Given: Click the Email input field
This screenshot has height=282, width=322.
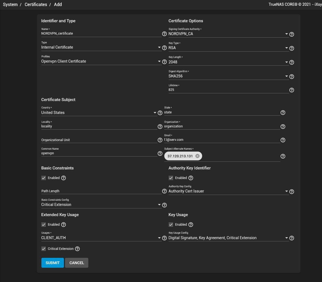Looking at the screenshot, I should pyautogui.click(x=222, y=140).
